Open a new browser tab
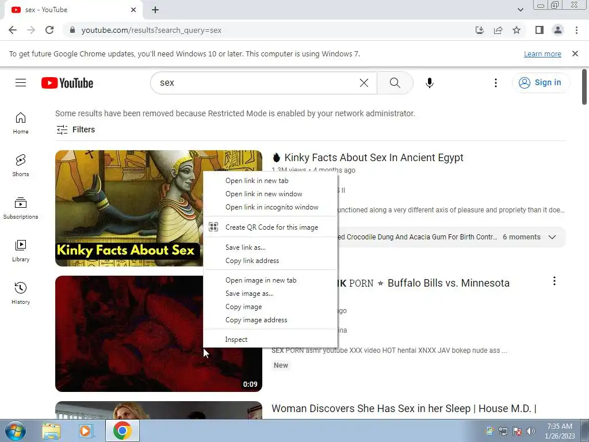 coord(155,10)
